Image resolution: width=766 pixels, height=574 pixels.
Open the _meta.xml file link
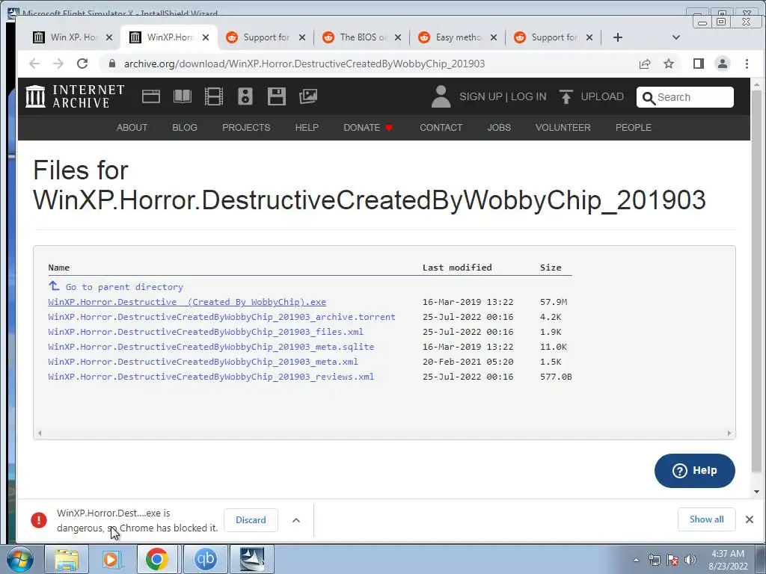click(x=203, y=362)
